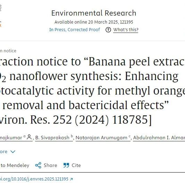Click the Available online date text
This screenshot has height=185, width=185.
point(94,22)
